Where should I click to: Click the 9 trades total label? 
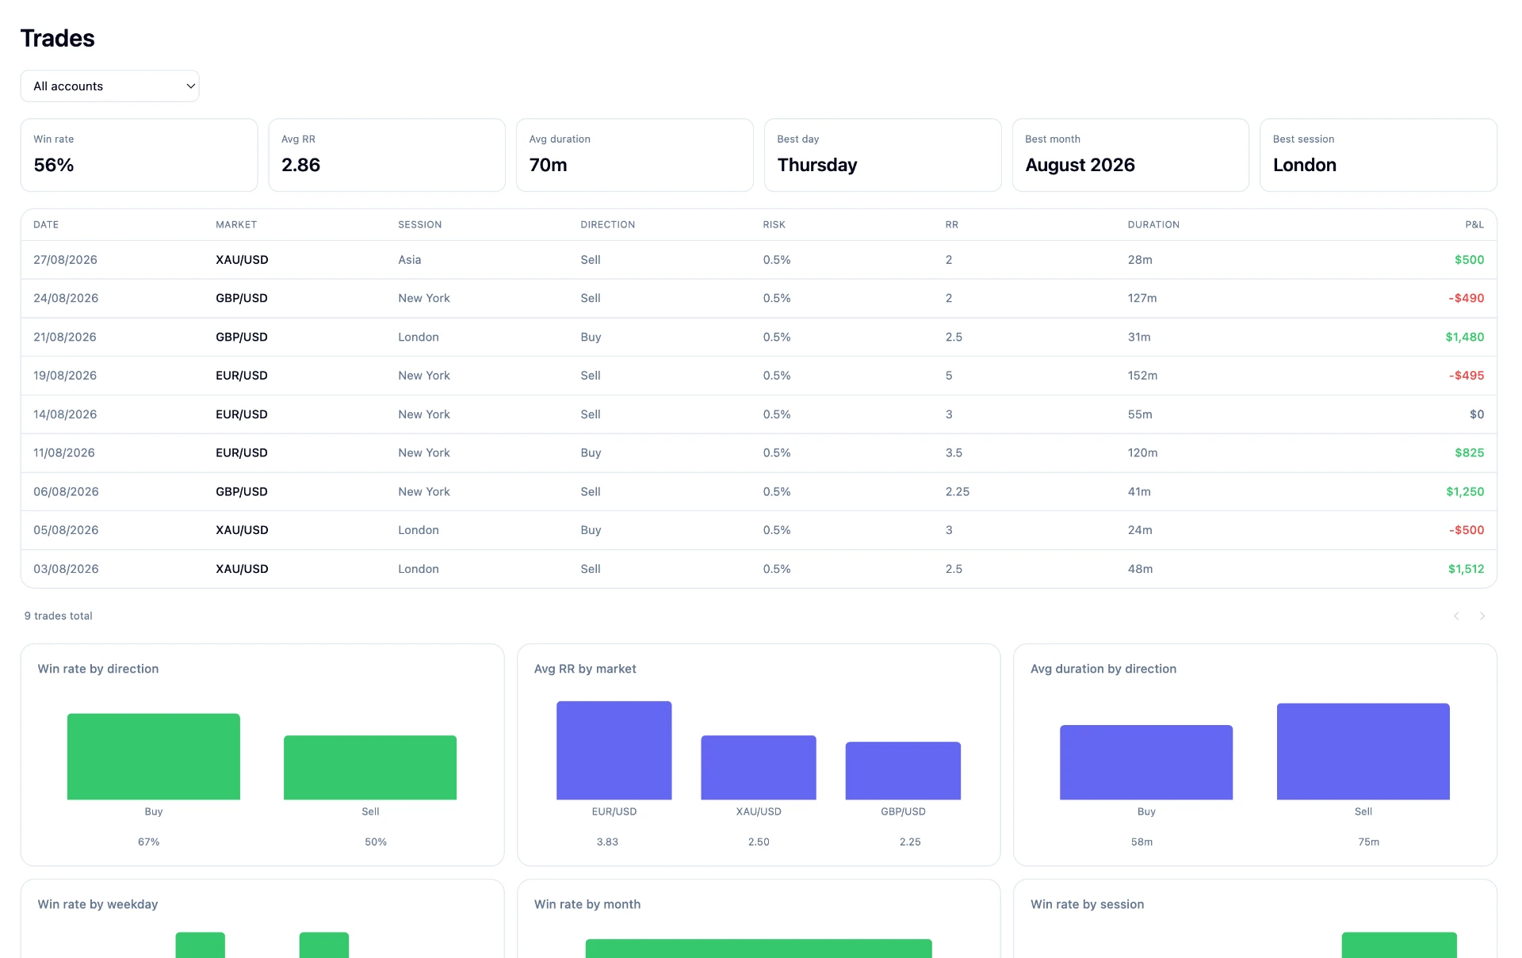[58, 616]
